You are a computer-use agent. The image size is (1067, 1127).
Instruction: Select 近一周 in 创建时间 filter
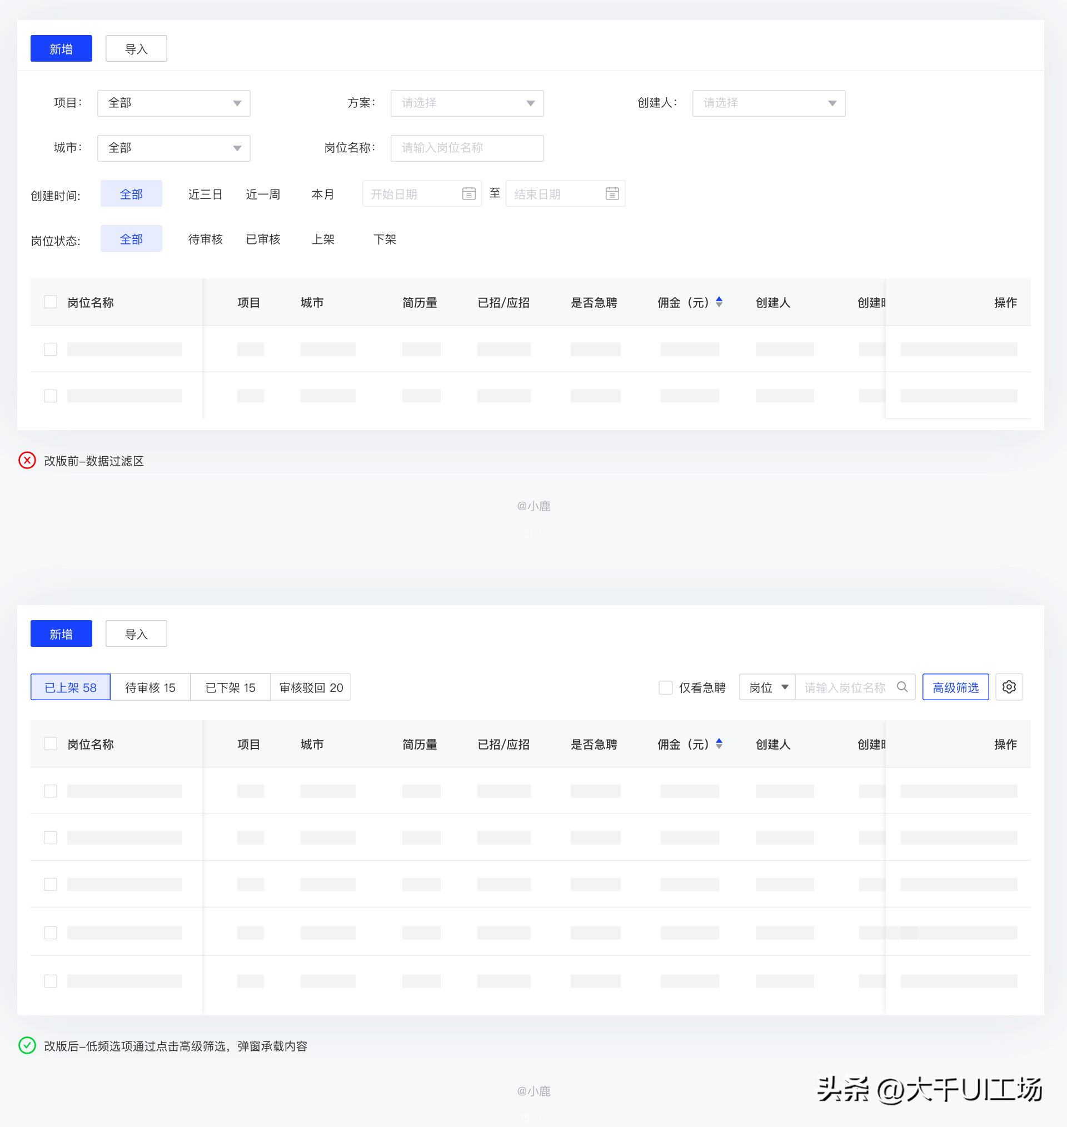[x=263, y=195]
